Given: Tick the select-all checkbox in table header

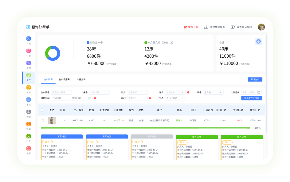Looking at the screenshot, I should (x=42, y=110).
